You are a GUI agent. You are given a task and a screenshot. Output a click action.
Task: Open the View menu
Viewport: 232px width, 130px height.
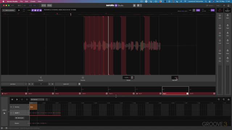point(40,1)
